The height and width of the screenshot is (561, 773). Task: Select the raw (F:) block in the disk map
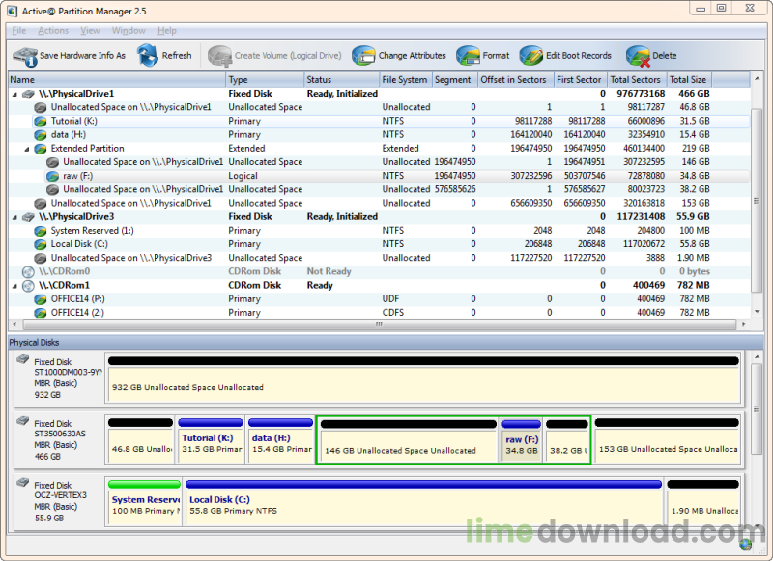pyautogui.click(x=522, y=443)
